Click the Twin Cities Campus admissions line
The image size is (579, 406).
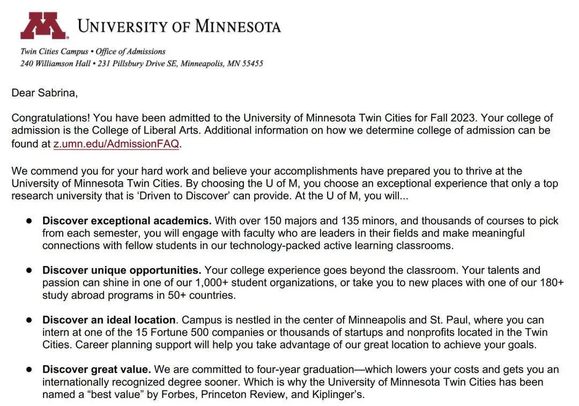click(93, 51)
